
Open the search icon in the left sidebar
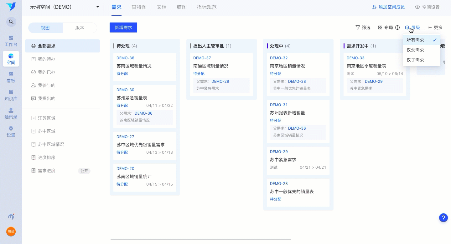click(x=11, y=22)
